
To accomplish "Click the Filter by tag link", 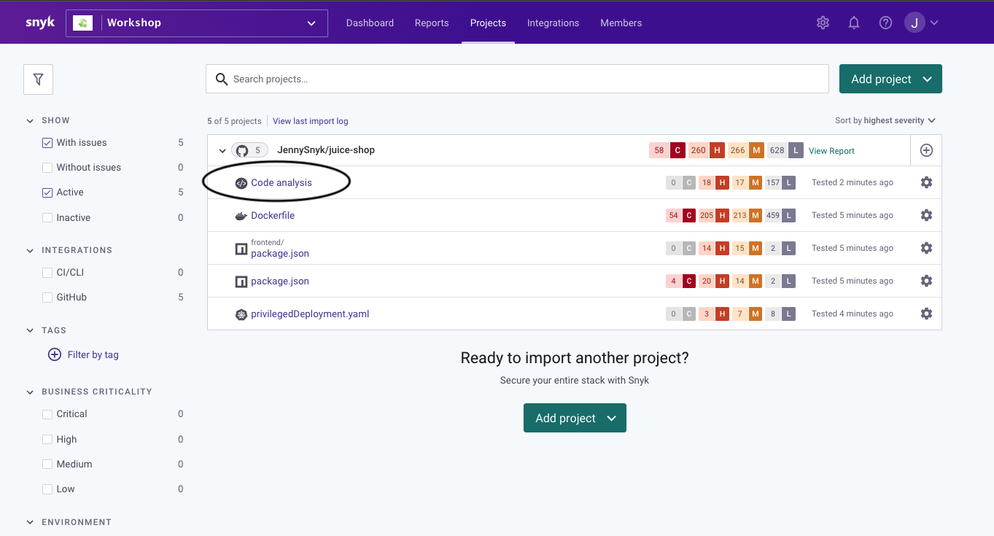I will tap(93, 355).
